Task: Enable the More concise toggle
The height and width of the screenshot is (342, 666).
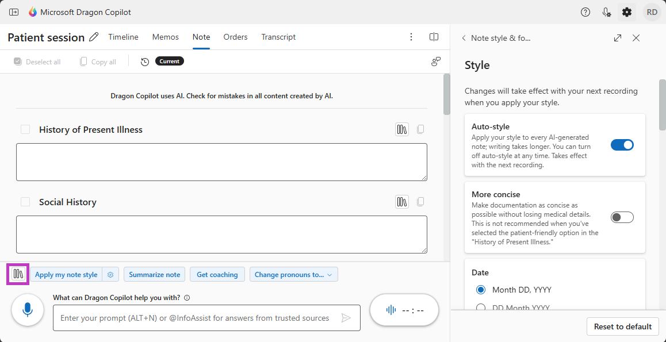Action: pyautogui.click(x=622, y=217)
